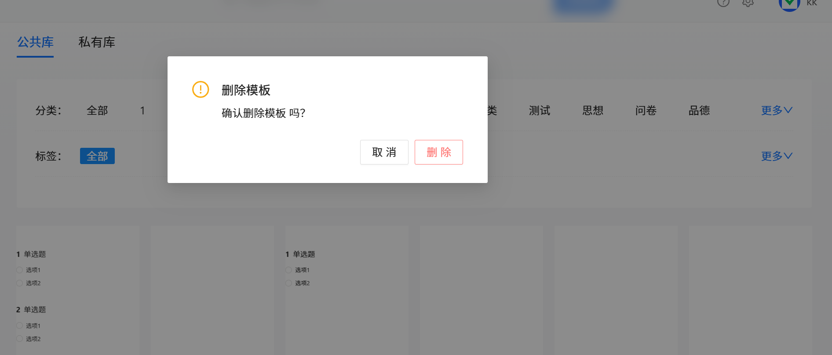The height and width of the screenshot is (355, 832).
Task: Switch to the 私有库 tab
Action: pos(97,42)
